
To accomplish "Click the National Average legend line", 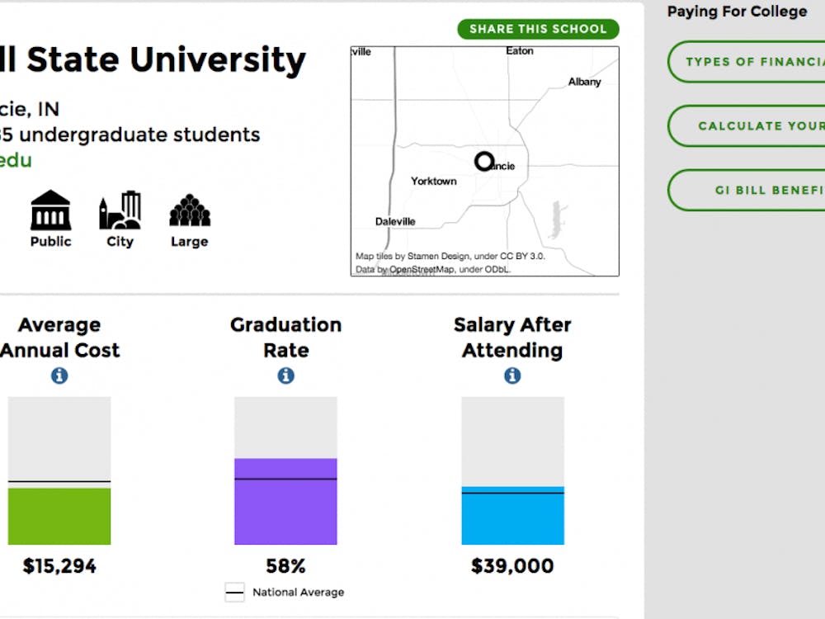I will pos(233,592).
